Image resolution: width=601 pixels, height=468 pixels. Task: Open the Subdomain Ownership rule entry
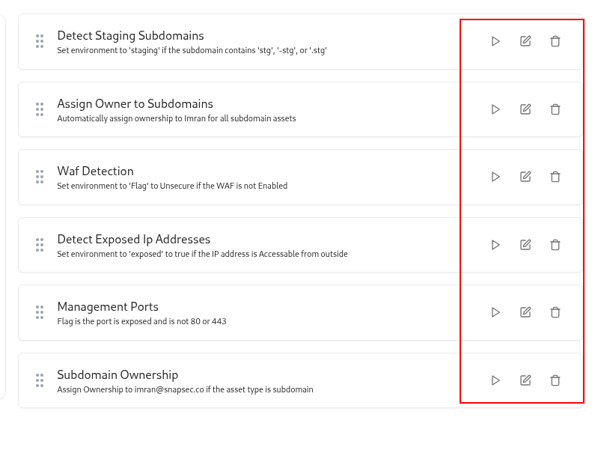(x=225, y=380)
